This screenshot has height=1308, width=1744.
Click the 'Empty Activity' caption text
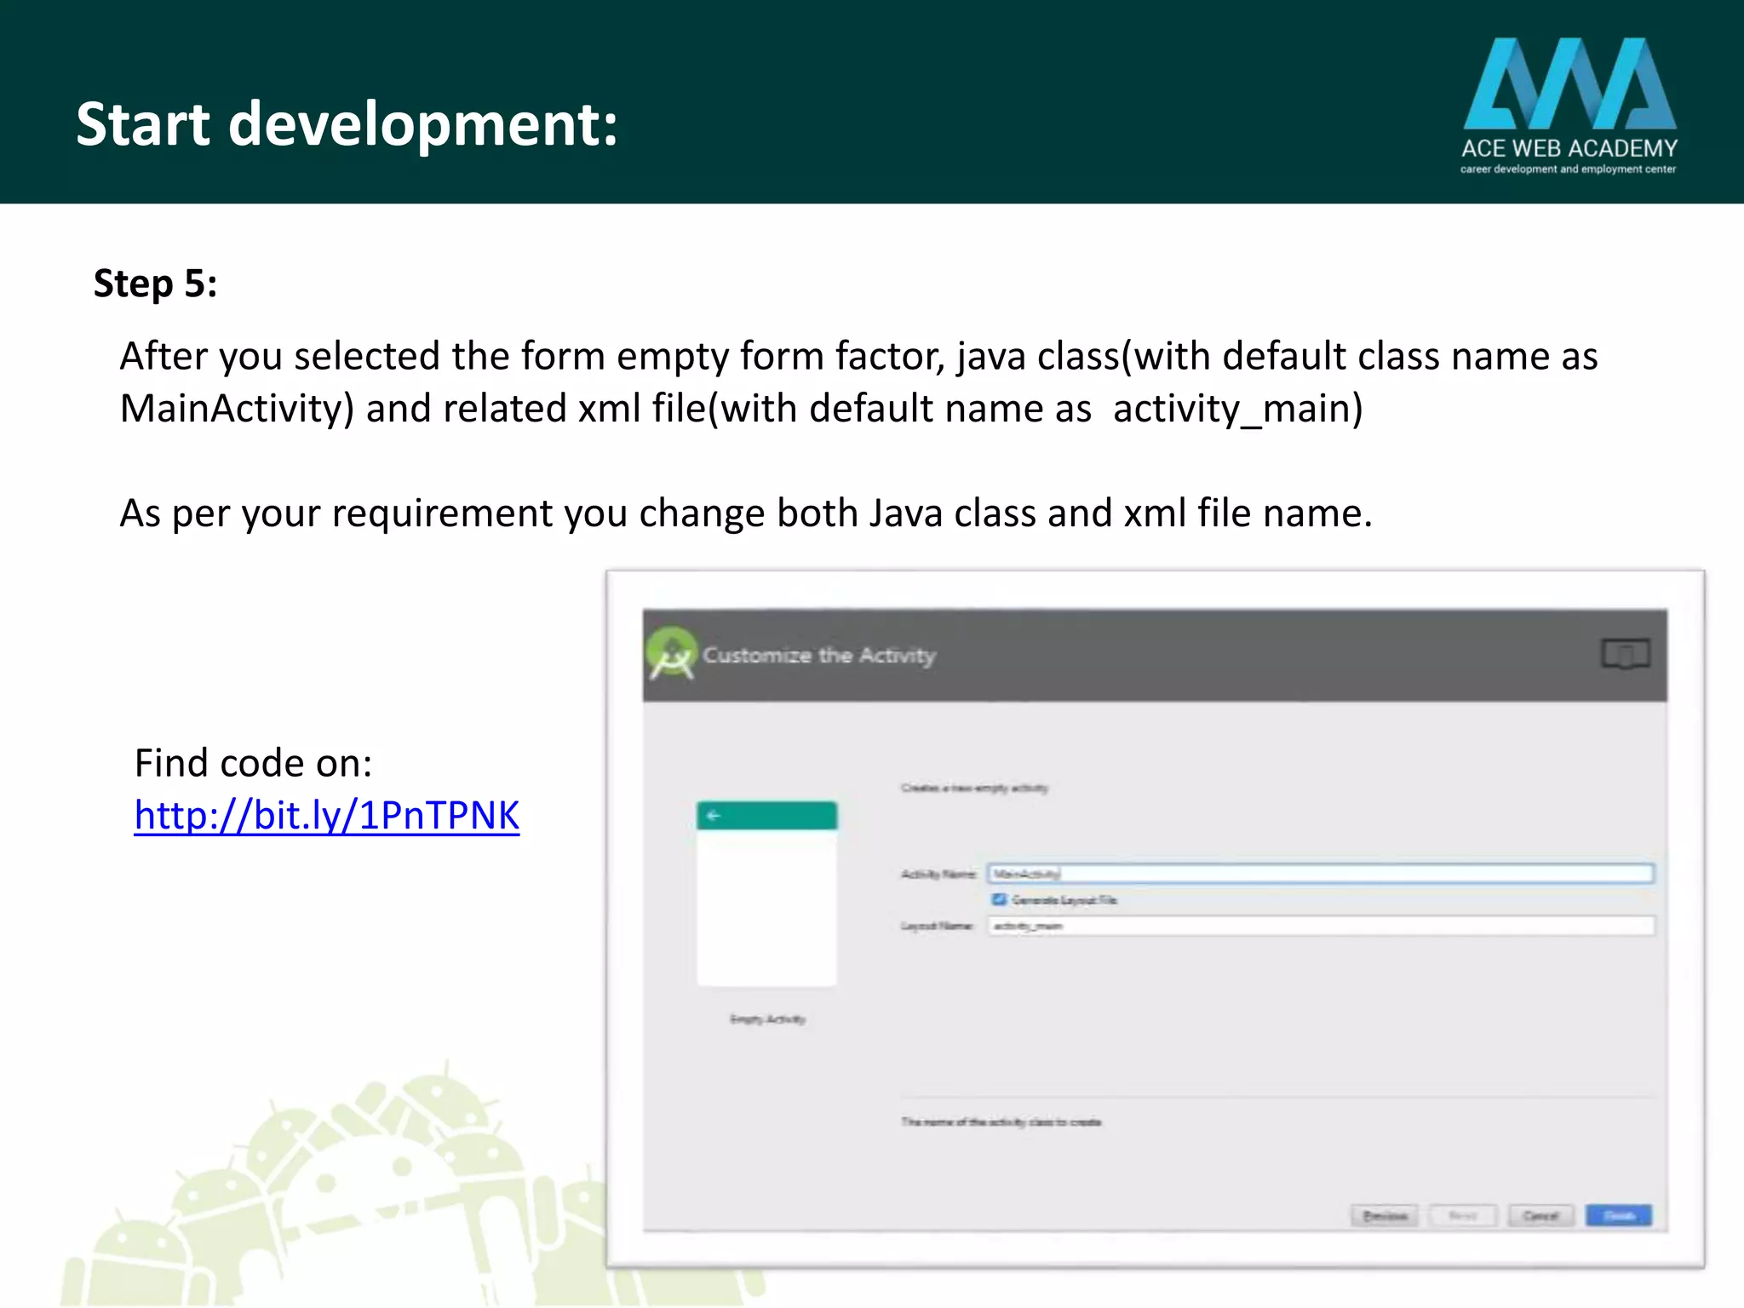[x=767, y=1019]
